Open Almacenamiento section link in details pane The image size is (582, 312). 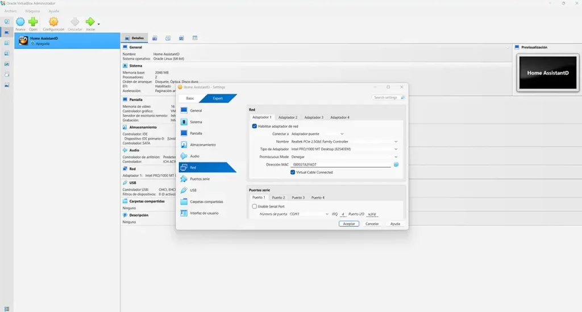click(x=143, y=128)
